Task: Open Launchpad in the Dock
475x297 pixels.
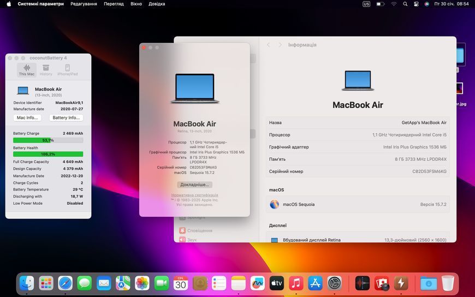Action: (x=46, y=283)
